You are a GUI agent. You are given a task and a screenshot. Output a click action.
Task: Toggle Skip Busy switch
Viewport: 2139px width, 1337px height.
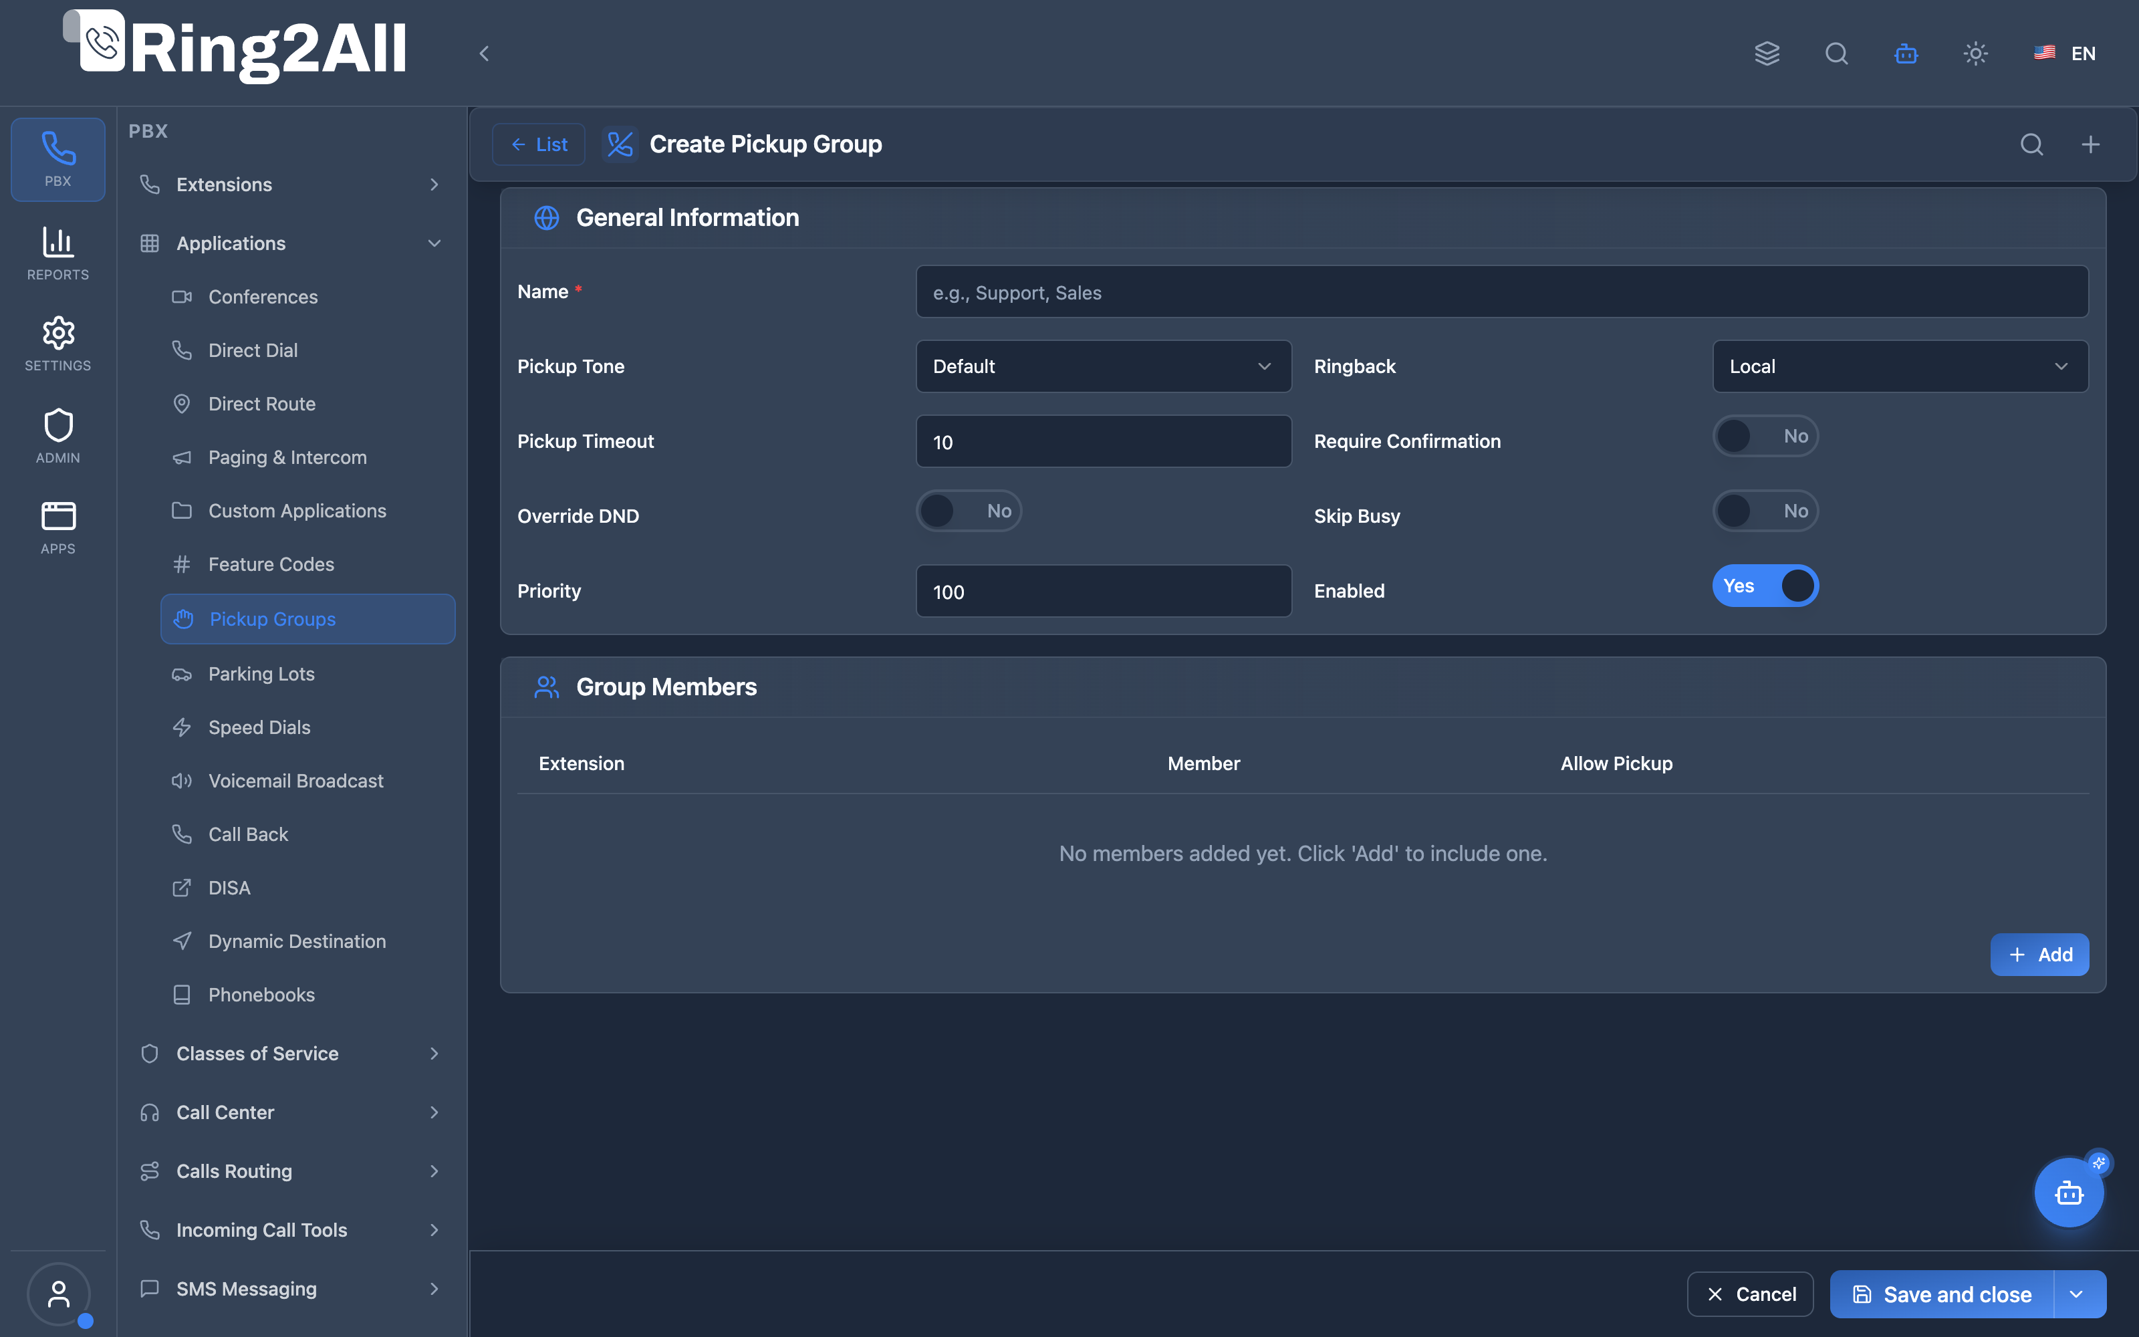pos(1765,511)
